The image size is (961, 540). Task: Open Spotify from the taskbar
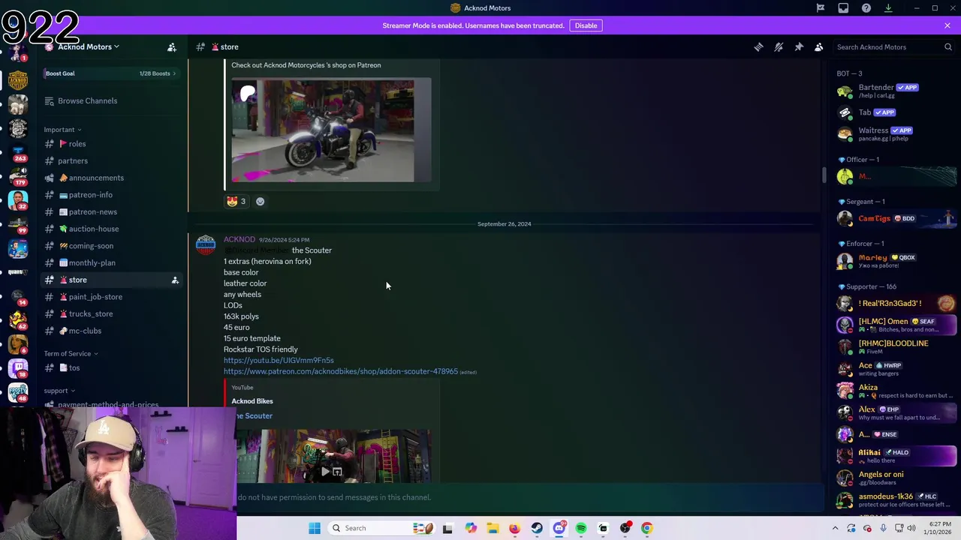[581, 528]
